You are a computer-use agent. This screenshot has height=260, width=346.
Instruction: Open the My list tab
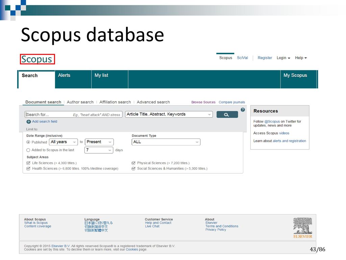(x=110, y=79)
